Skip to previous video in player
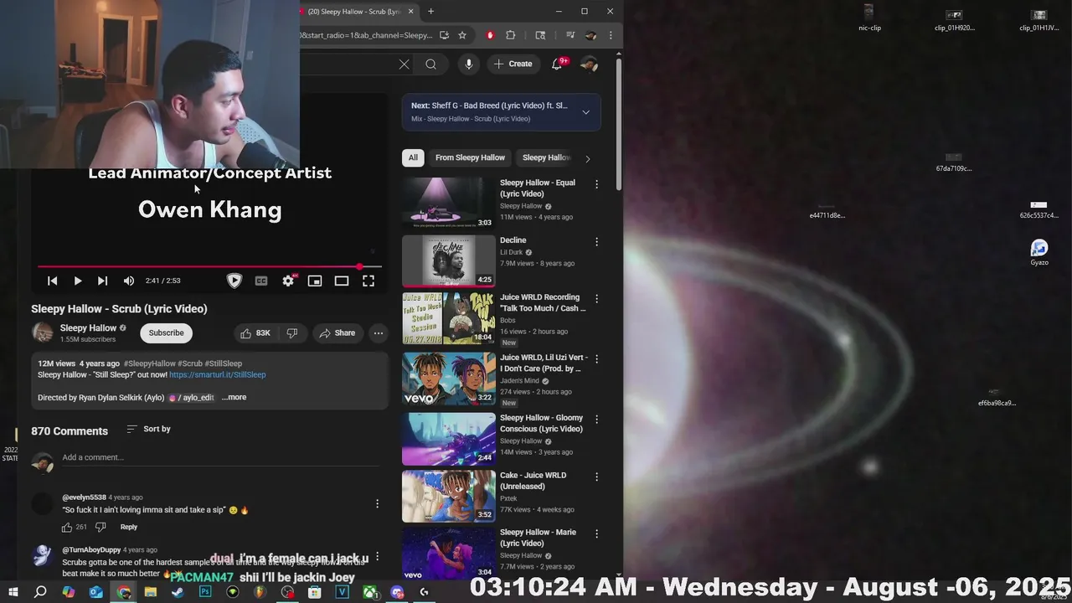This screenshot has width=1072, height=603. tap(52, 281)
